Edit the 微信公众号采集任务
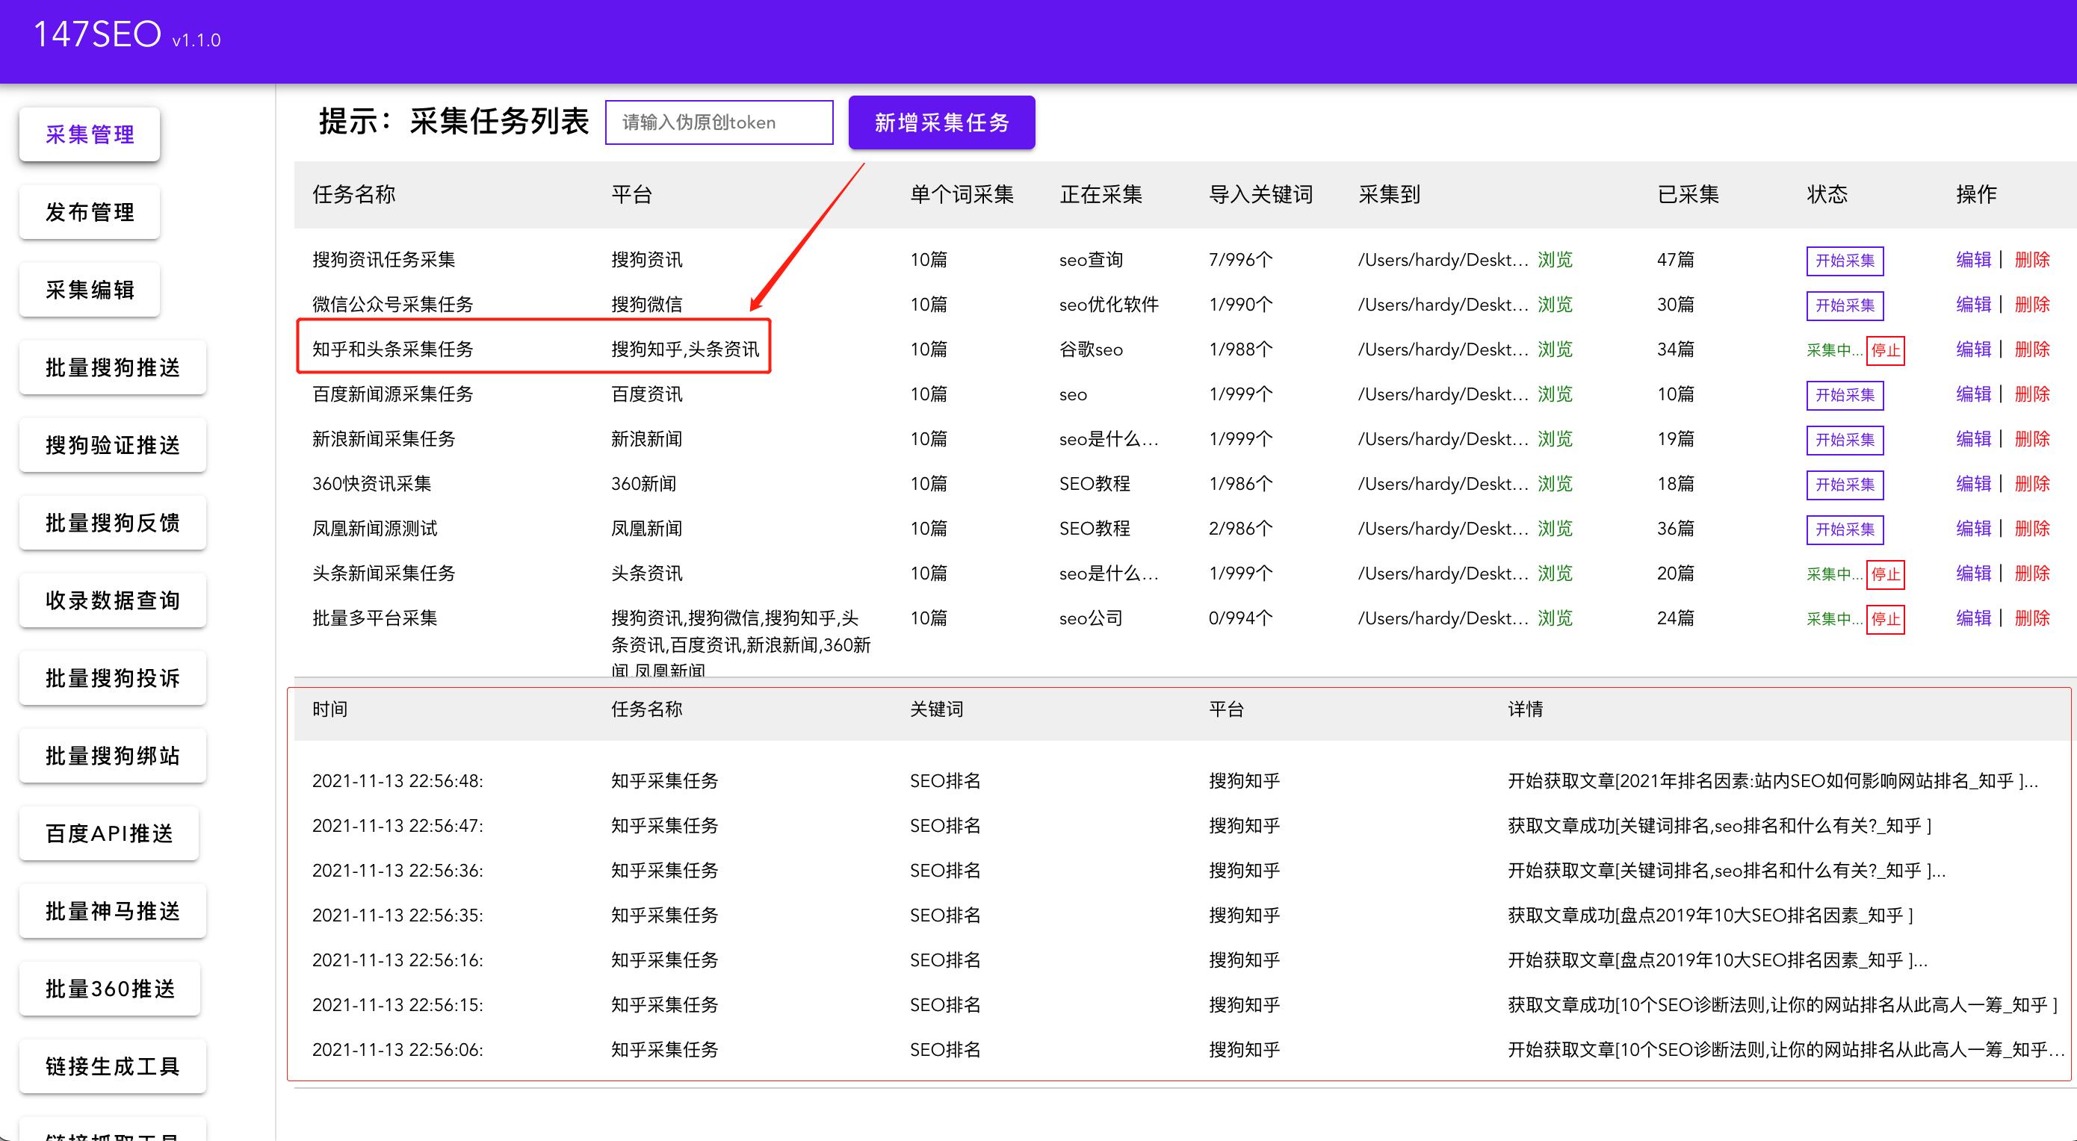2077x1141 pixels. pyautogui.click(x=1974, y=305)
